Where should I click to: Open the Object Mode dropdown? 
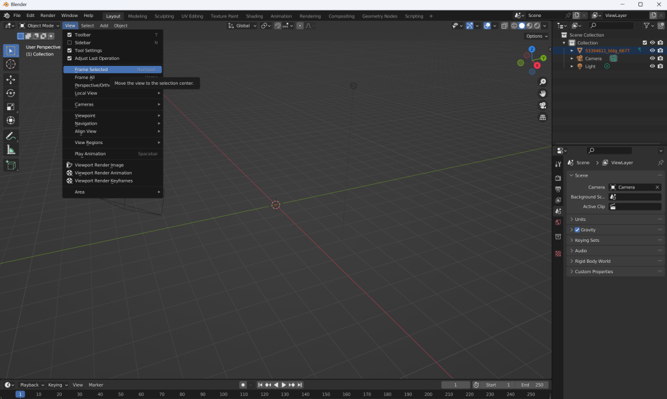coord(40,25)
